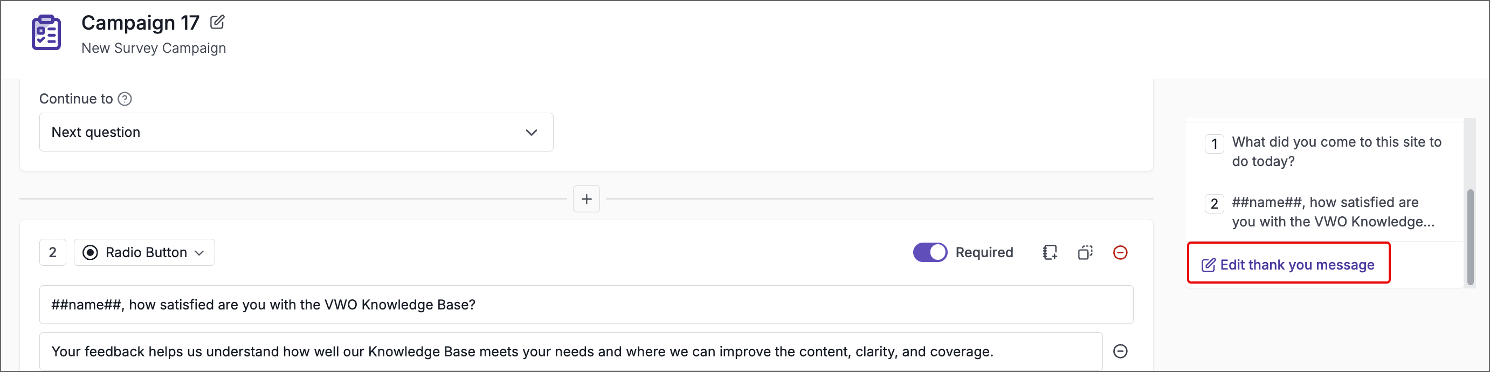Save question 2 to the library
The width and height of the screenshot is (1490, 372).
(1050, 252)
